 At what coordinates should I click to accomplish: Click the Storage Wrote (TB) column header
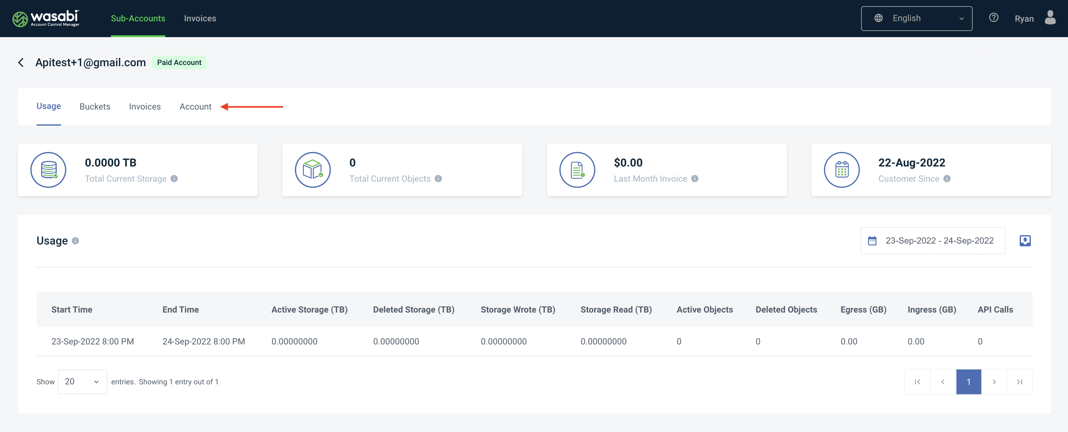click(518, 309)
